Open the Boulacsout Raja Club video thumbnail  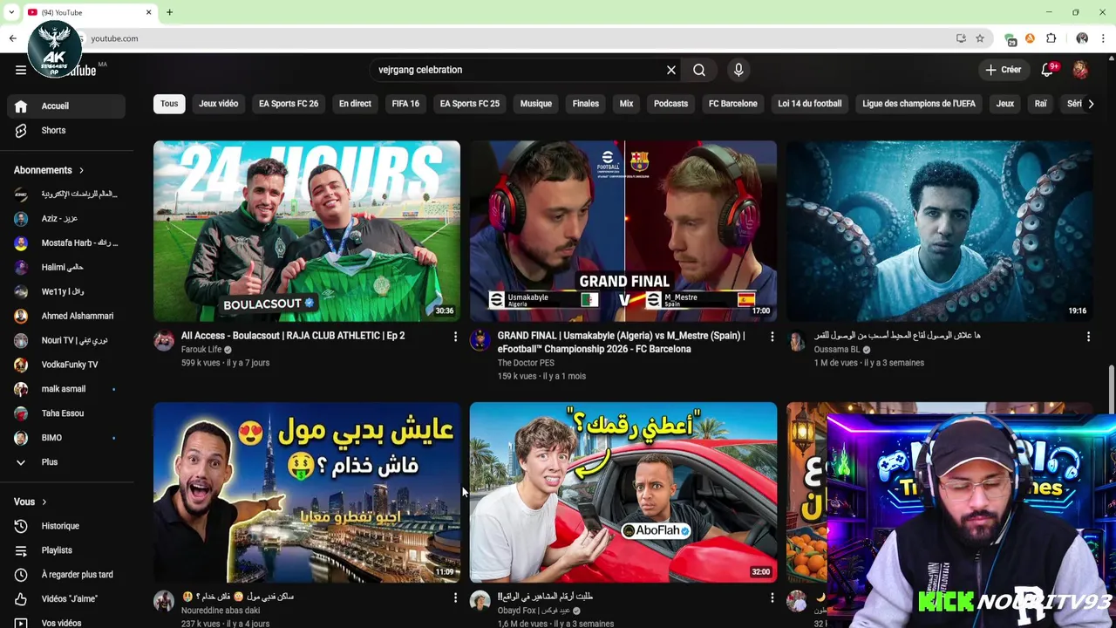307,231
